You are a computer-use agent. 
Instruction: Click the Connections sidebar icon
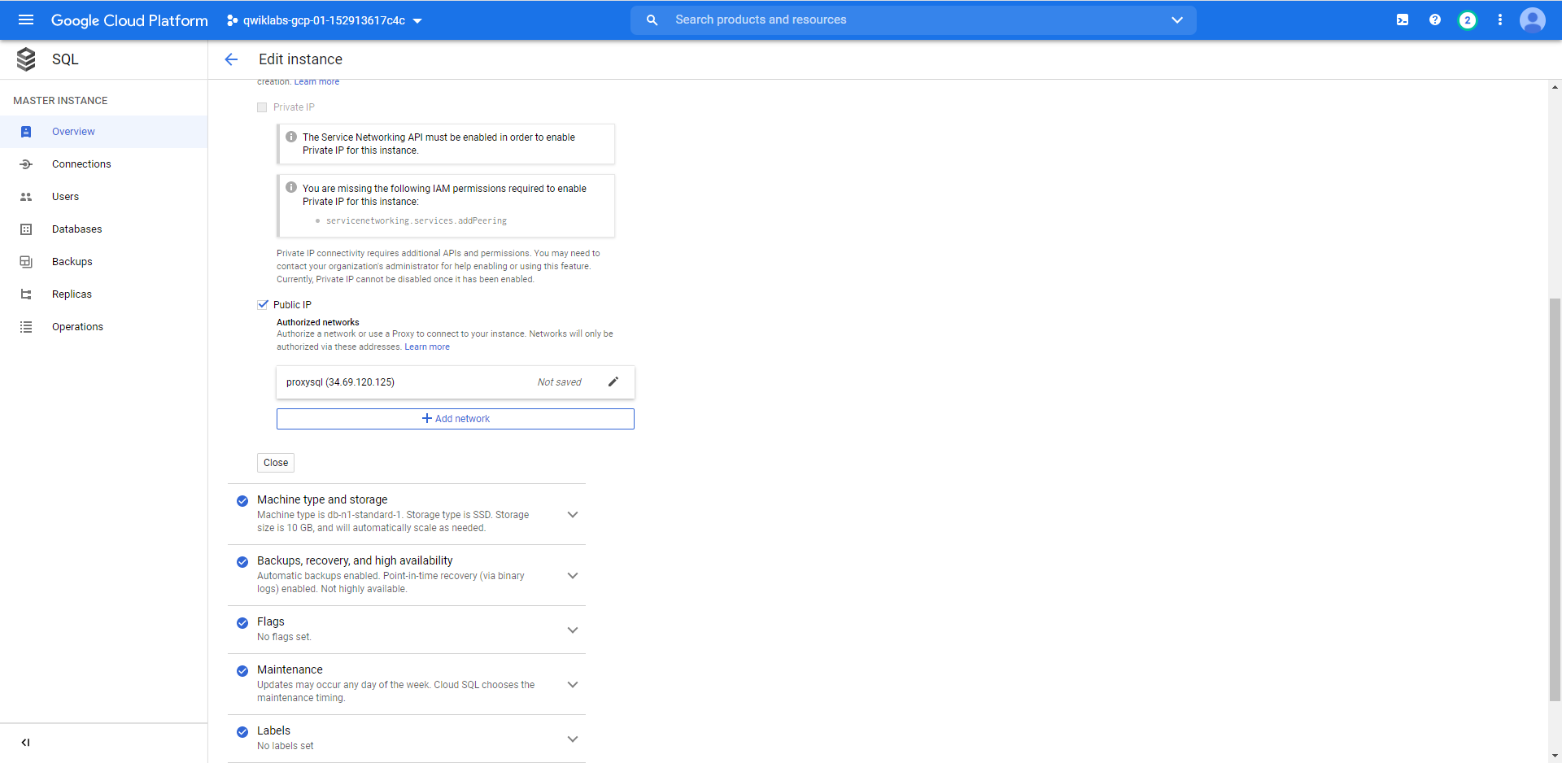pos(26,164)
